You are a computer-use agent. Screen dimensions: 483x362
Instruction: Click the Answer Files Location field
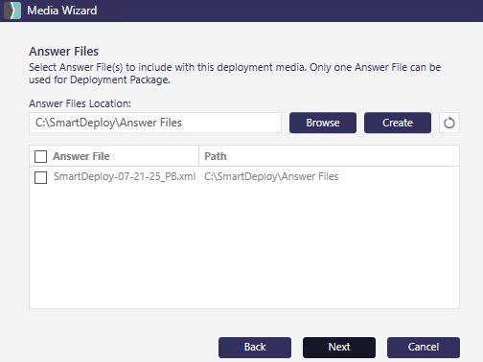155,123
